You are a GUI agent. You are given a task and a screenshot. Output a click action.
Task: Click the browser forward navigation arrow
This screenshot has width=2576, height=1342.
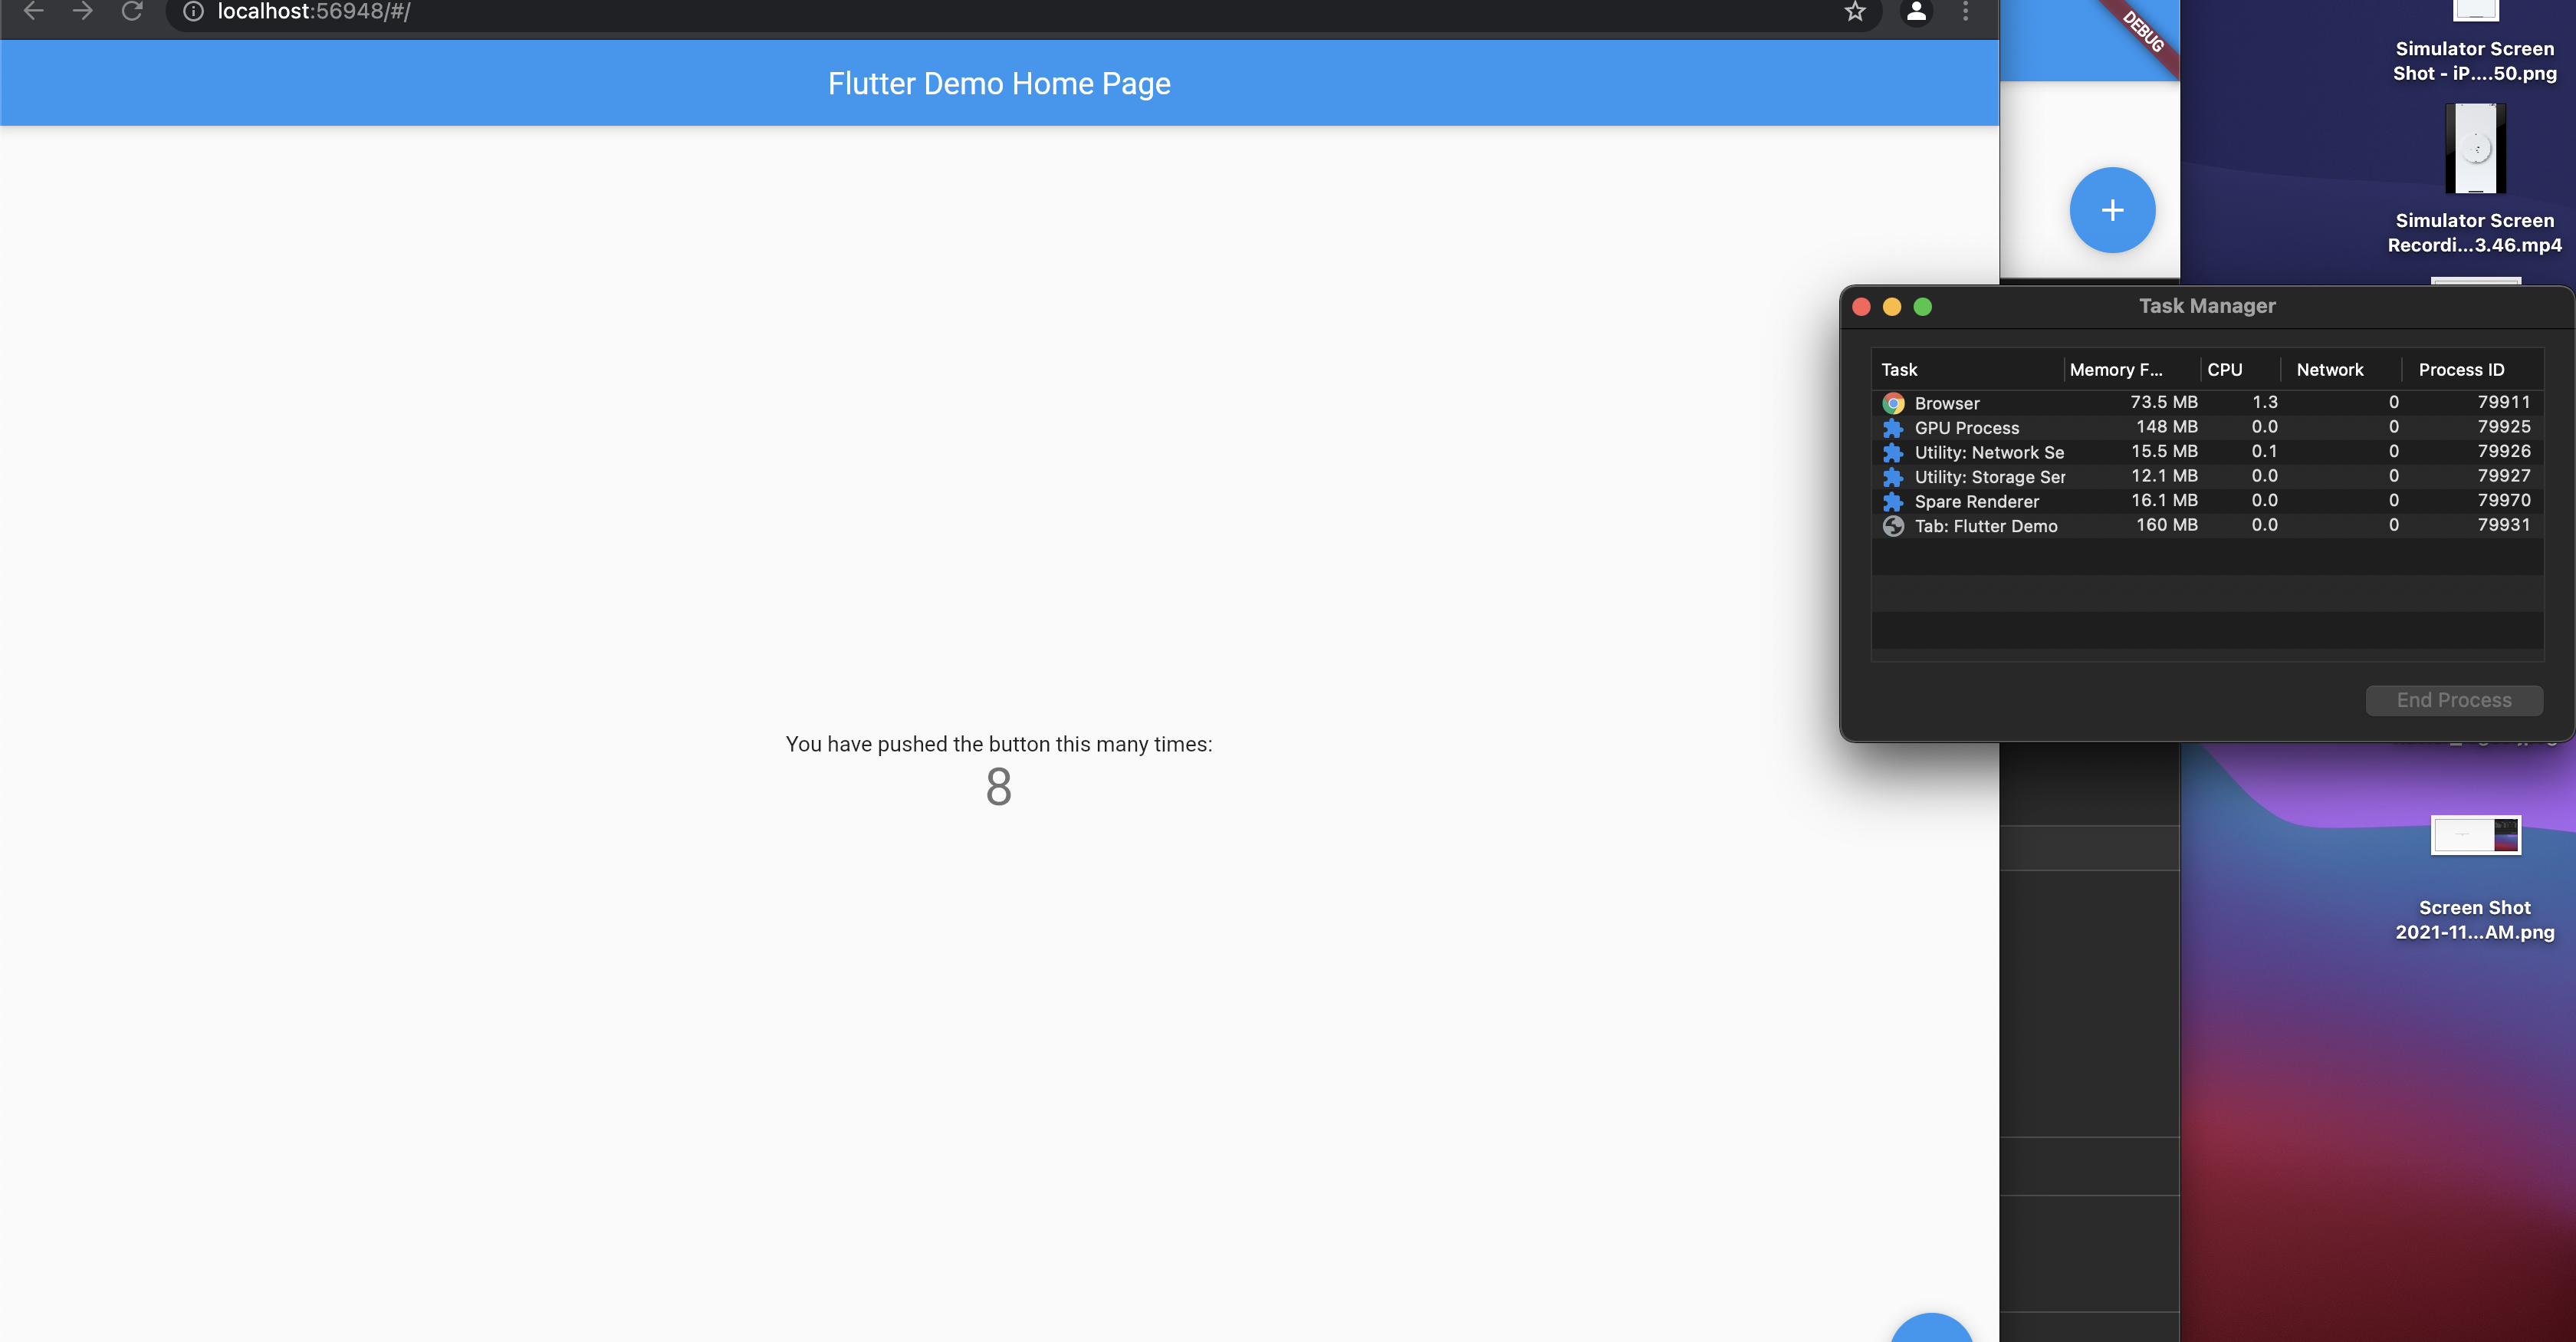(x=82, y=12)
